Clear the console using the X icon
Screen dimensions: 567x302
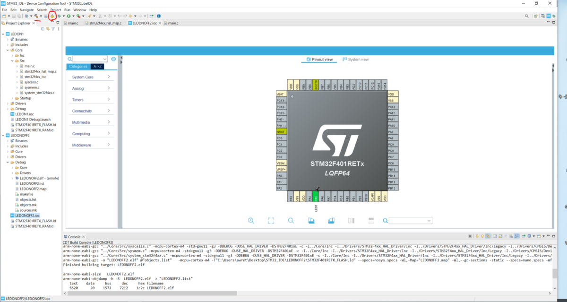point(470,236)
